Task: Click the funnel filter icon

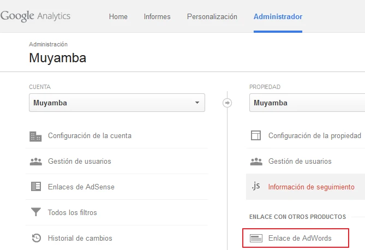Action: click(x=36, y=212)
